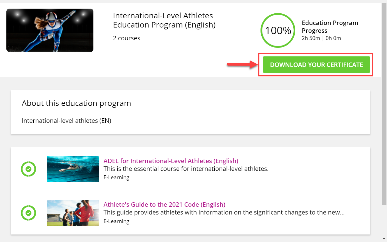The height and width of the screenshot is (242, 387).
Task: Click completed checkmark icon for ADEL course
Action: [x=28, y=169]
